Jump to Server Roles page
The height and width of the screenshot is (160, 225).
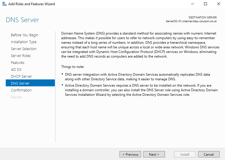point(21,56)
